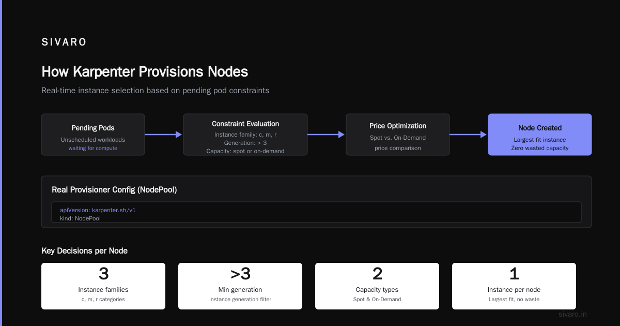
Task: Select the Constraint Evaluation box
Action: [x=245, y=135]
